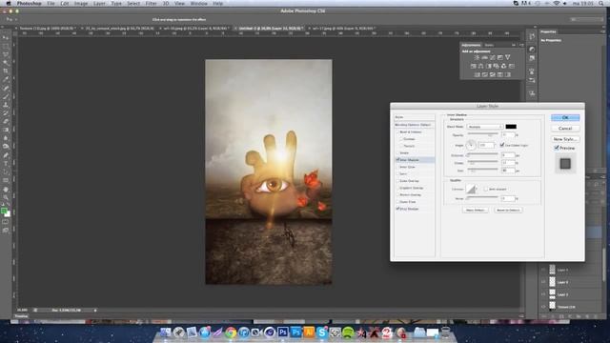Add a Photo Filter adjustment
Viewport: 610px width, 343px height.
coord(496,66)
